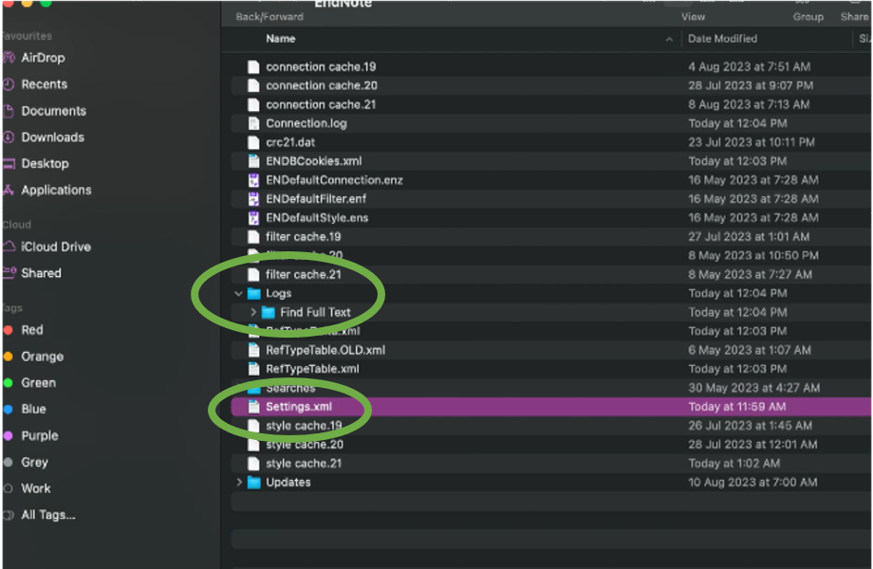Open Applications from the sidebar

click(56, 190)
